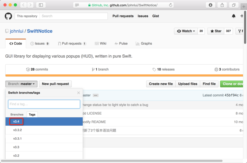
Task: Close the Switch branches/tags popup
Action: point(78,93)
